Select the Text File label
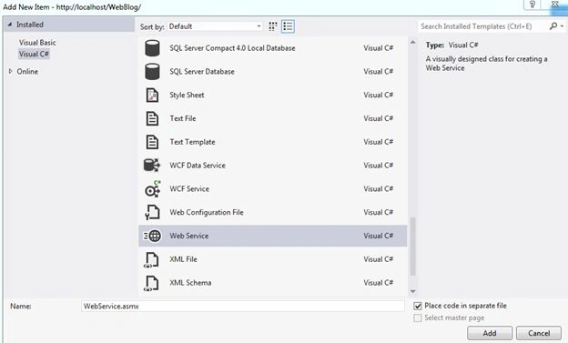Image resolution: width=568 pixels, height=343 pixels. tap(183, 118)
